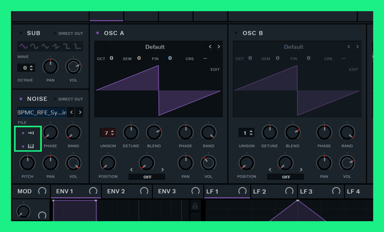Switch to the ENV 2 tab

click(116, 191)
